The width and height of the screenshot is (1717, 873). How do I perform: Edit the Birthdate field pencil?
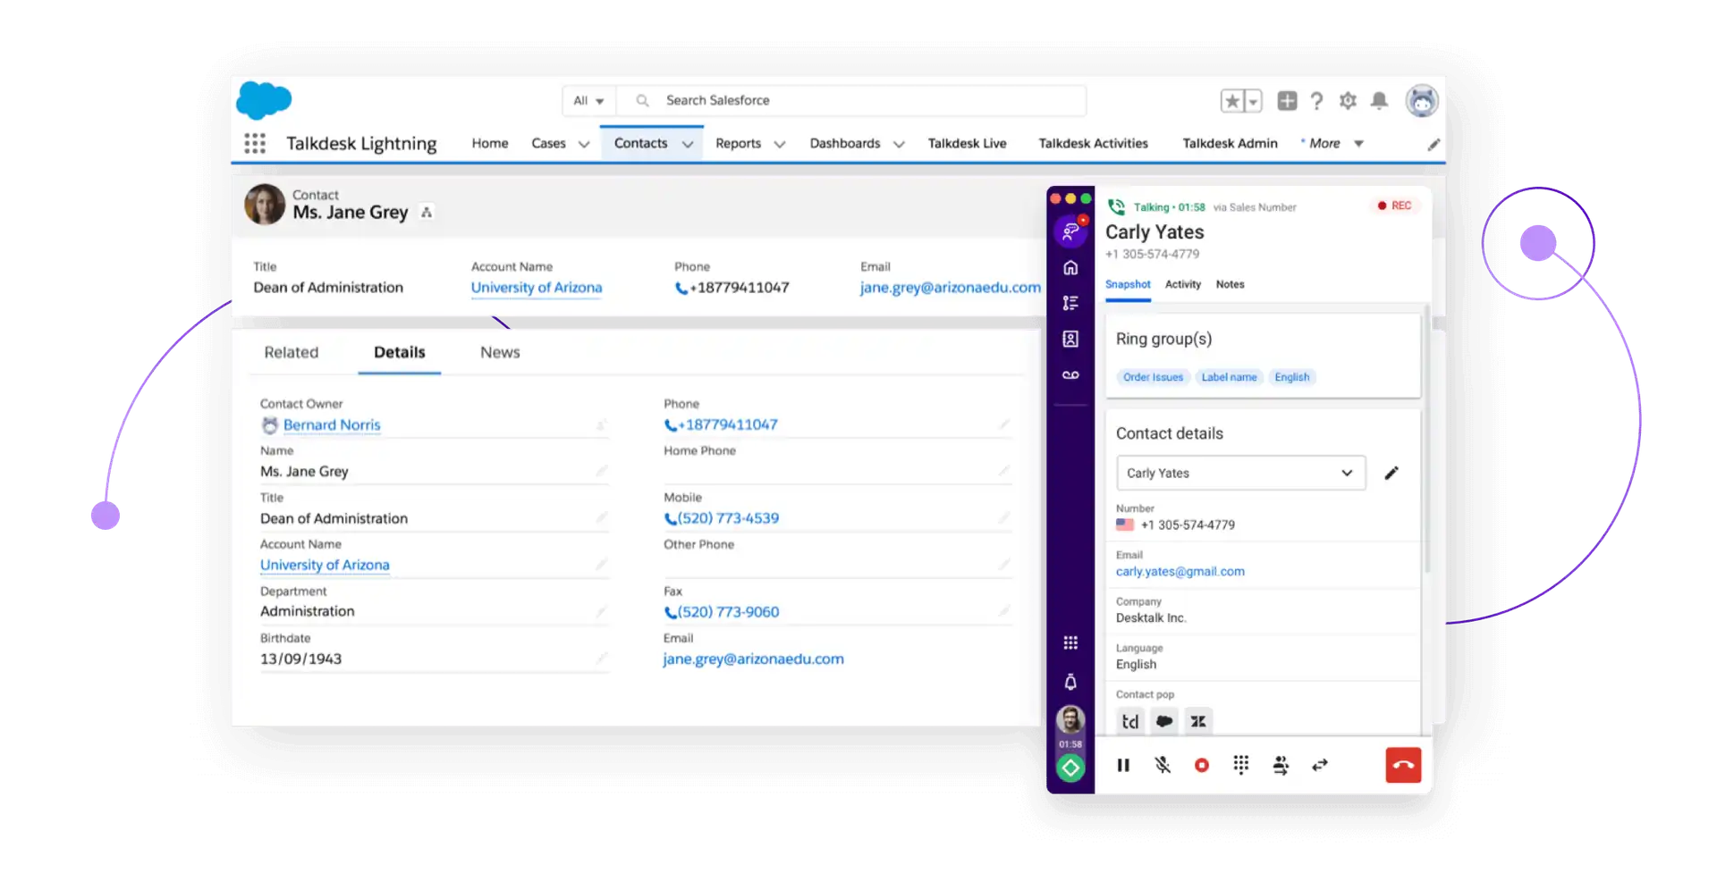coord(603,659)
